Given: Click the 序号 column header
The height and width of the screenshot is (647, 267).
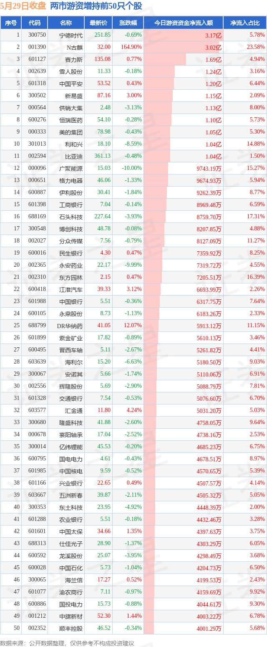Looking at the screenshot, I should (x=11, y=23).
